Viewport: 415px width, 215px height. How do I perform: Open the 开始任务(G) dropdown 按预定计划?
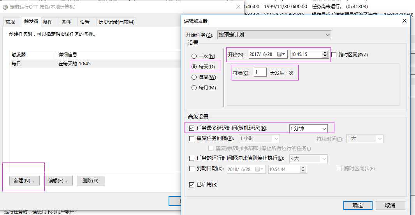pyautogui.click(x=274, y=35)
